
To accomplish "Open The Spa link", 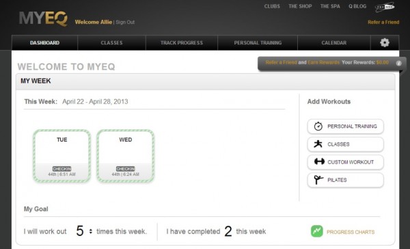I will 330,6.
